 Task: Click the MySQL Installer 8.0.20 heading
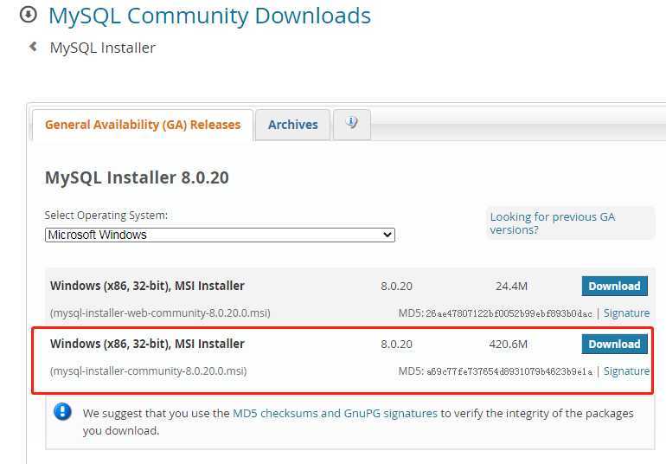tap(137, 177)
